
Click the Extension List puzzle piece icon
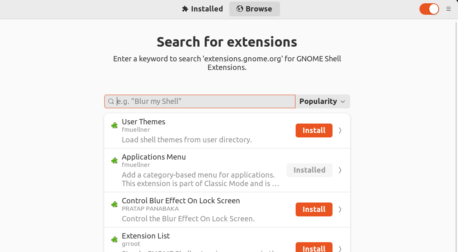pos(114,240)
